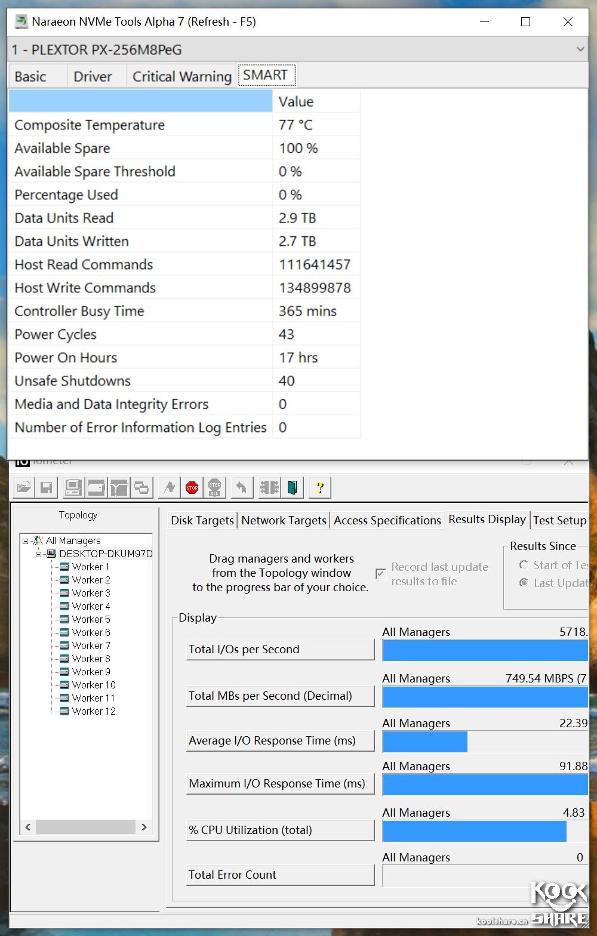Click the Data Units Written row label
The width and height of the screenshot is (597, 936).
72,241
